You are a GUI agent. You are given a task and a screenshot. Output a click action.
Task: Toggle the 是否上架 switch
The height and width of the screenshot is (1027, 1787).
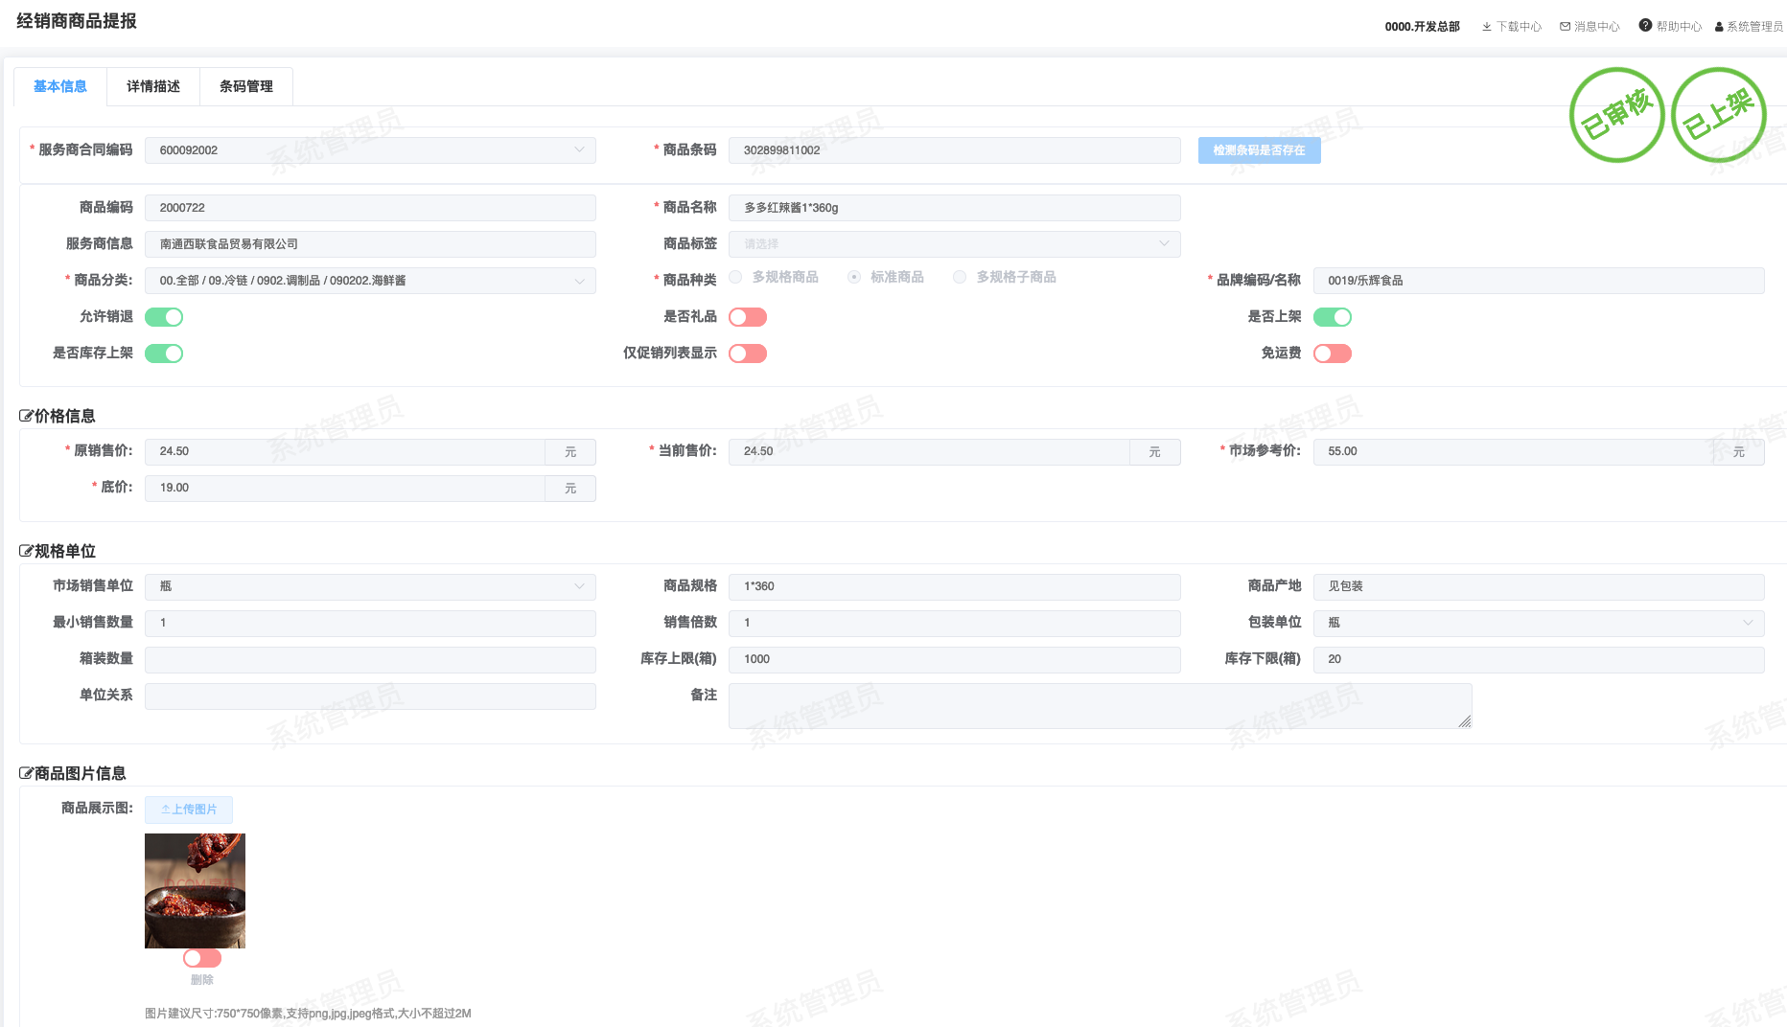pyautogui.click(x=1333, y=317)
